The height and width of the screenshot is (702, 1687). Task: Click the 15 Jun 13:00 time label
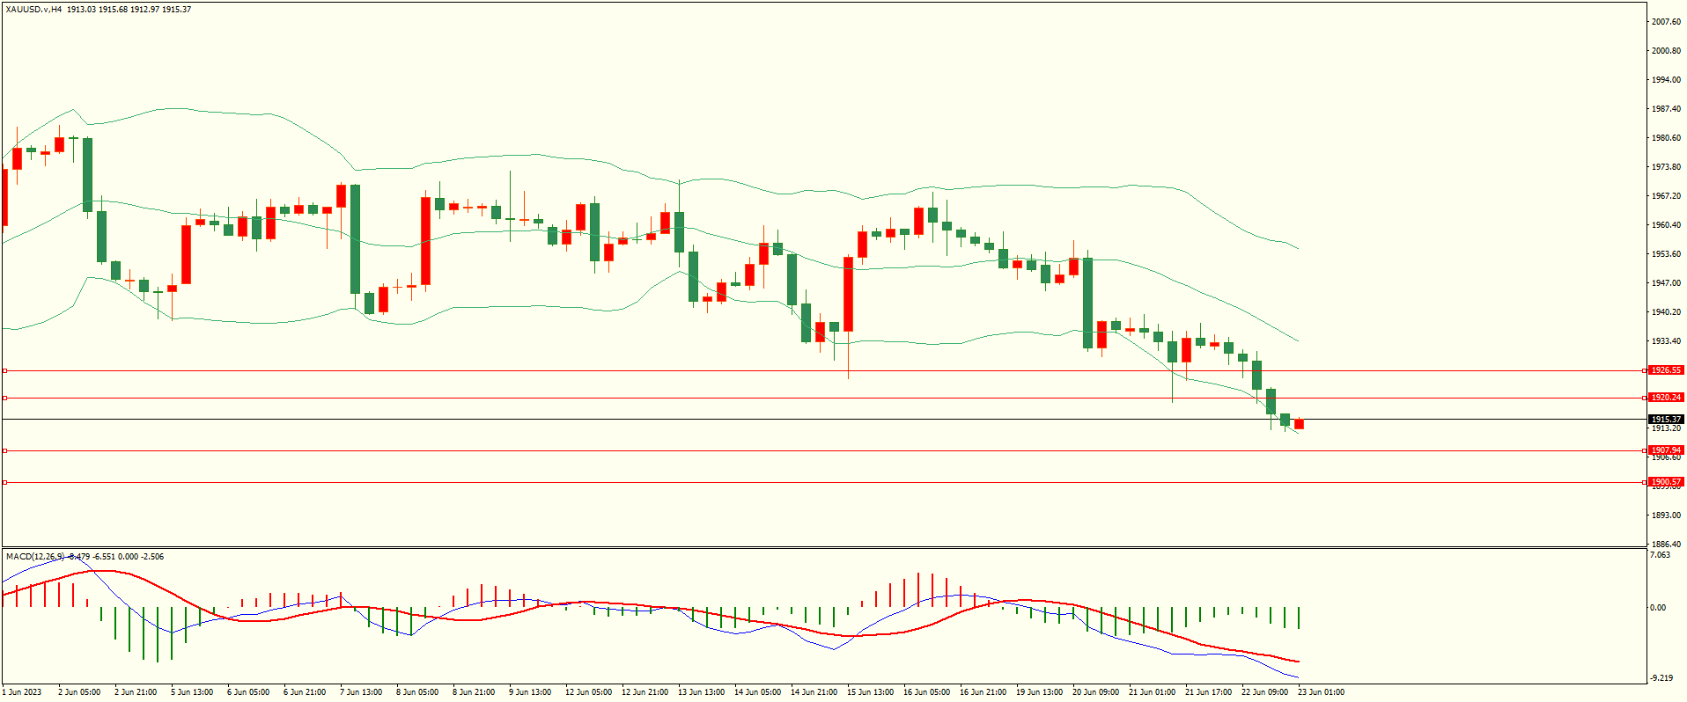[870, 692]
